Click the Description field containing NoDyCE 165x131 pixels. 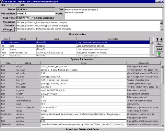(x=36, y=13)
